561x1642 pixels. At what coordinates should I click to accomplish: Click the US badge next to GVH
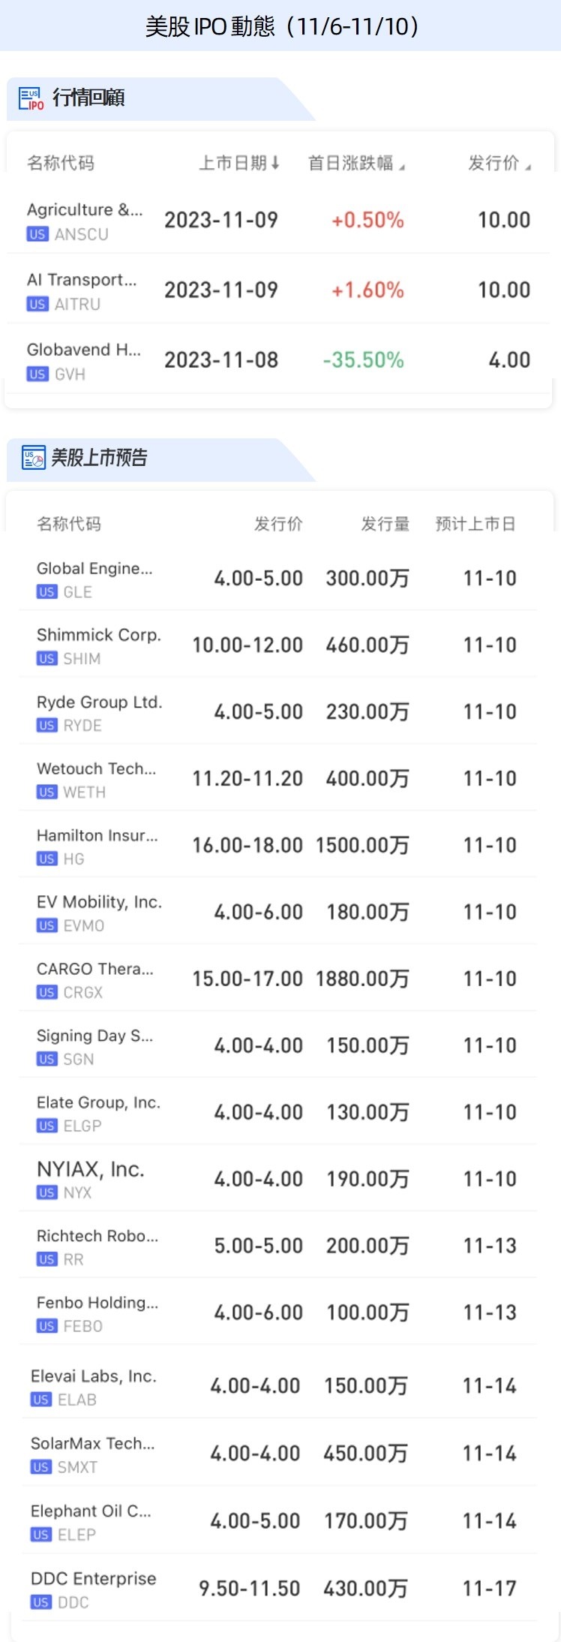point(37,374)
